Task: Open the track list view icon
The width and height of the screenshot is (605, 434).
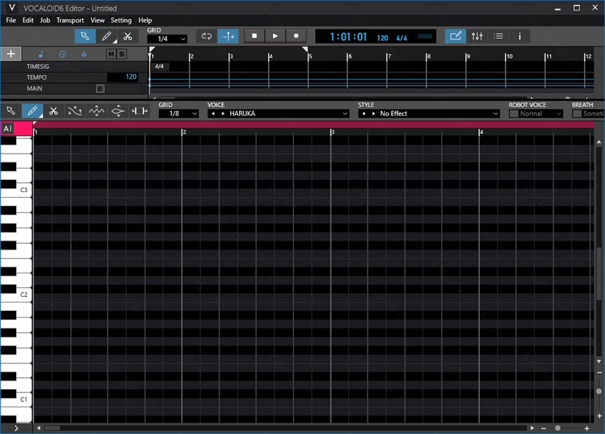Action: [499, 37]
